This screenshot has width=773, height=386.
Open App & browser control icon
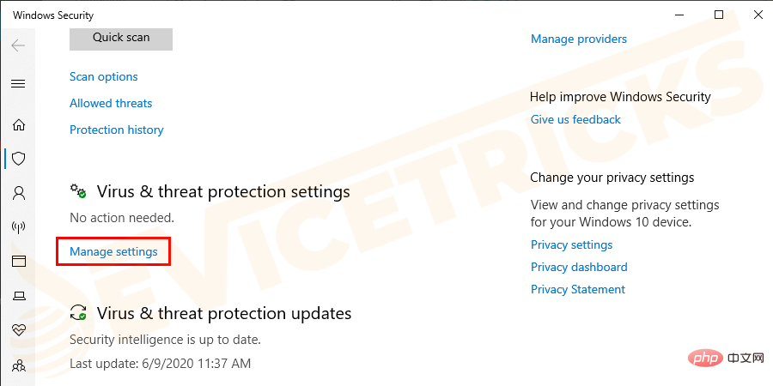tap(18, 262)
